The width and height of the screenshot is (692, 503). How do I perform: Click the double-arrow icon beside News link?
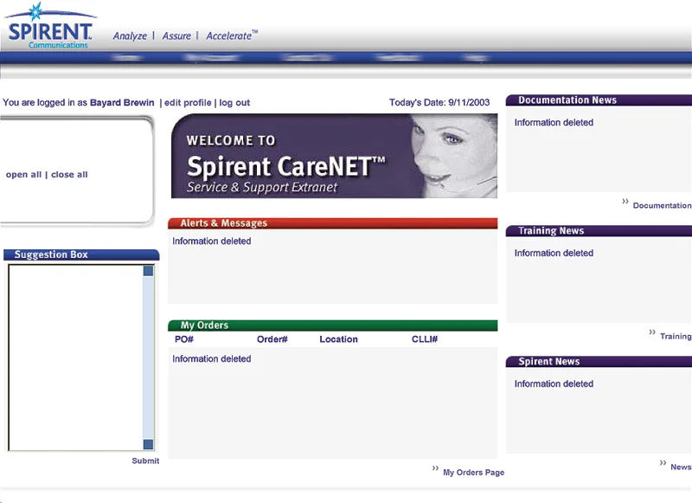[663, 463]
